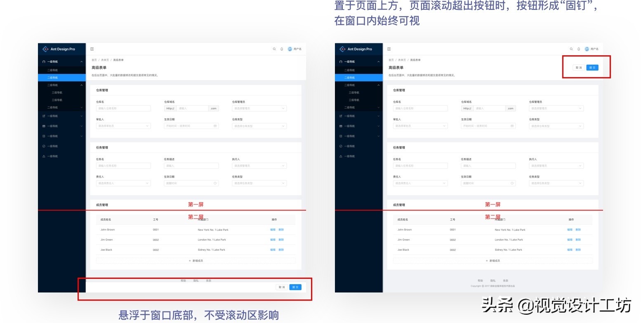This screenshot has height=323, width=641.
Task: Click "London No. 1 Lake Park" cell in left mockup
Action: tap(212, 240)
